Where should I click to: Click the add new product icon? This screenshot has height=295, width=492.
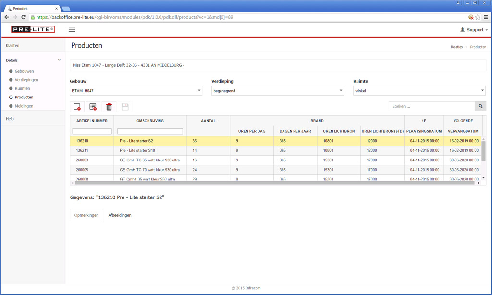(x=77, y=107)
